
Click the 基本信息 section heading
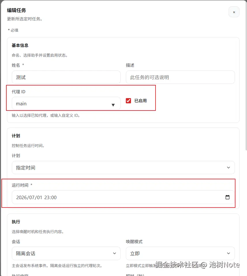pos(20,45)
